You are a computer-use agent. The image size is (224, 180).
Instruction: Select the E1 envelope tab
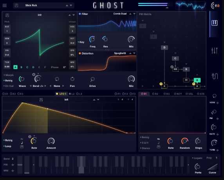pos(5,94)
